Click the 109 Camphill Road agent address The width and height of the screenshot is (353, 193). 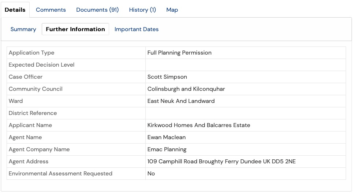221,162
